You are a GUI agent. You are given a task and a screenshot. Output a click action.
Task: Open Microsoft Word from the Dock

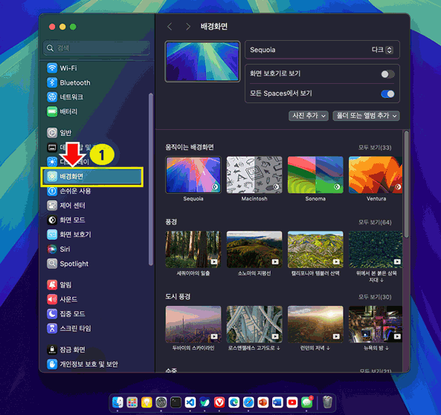pos(277,402)
